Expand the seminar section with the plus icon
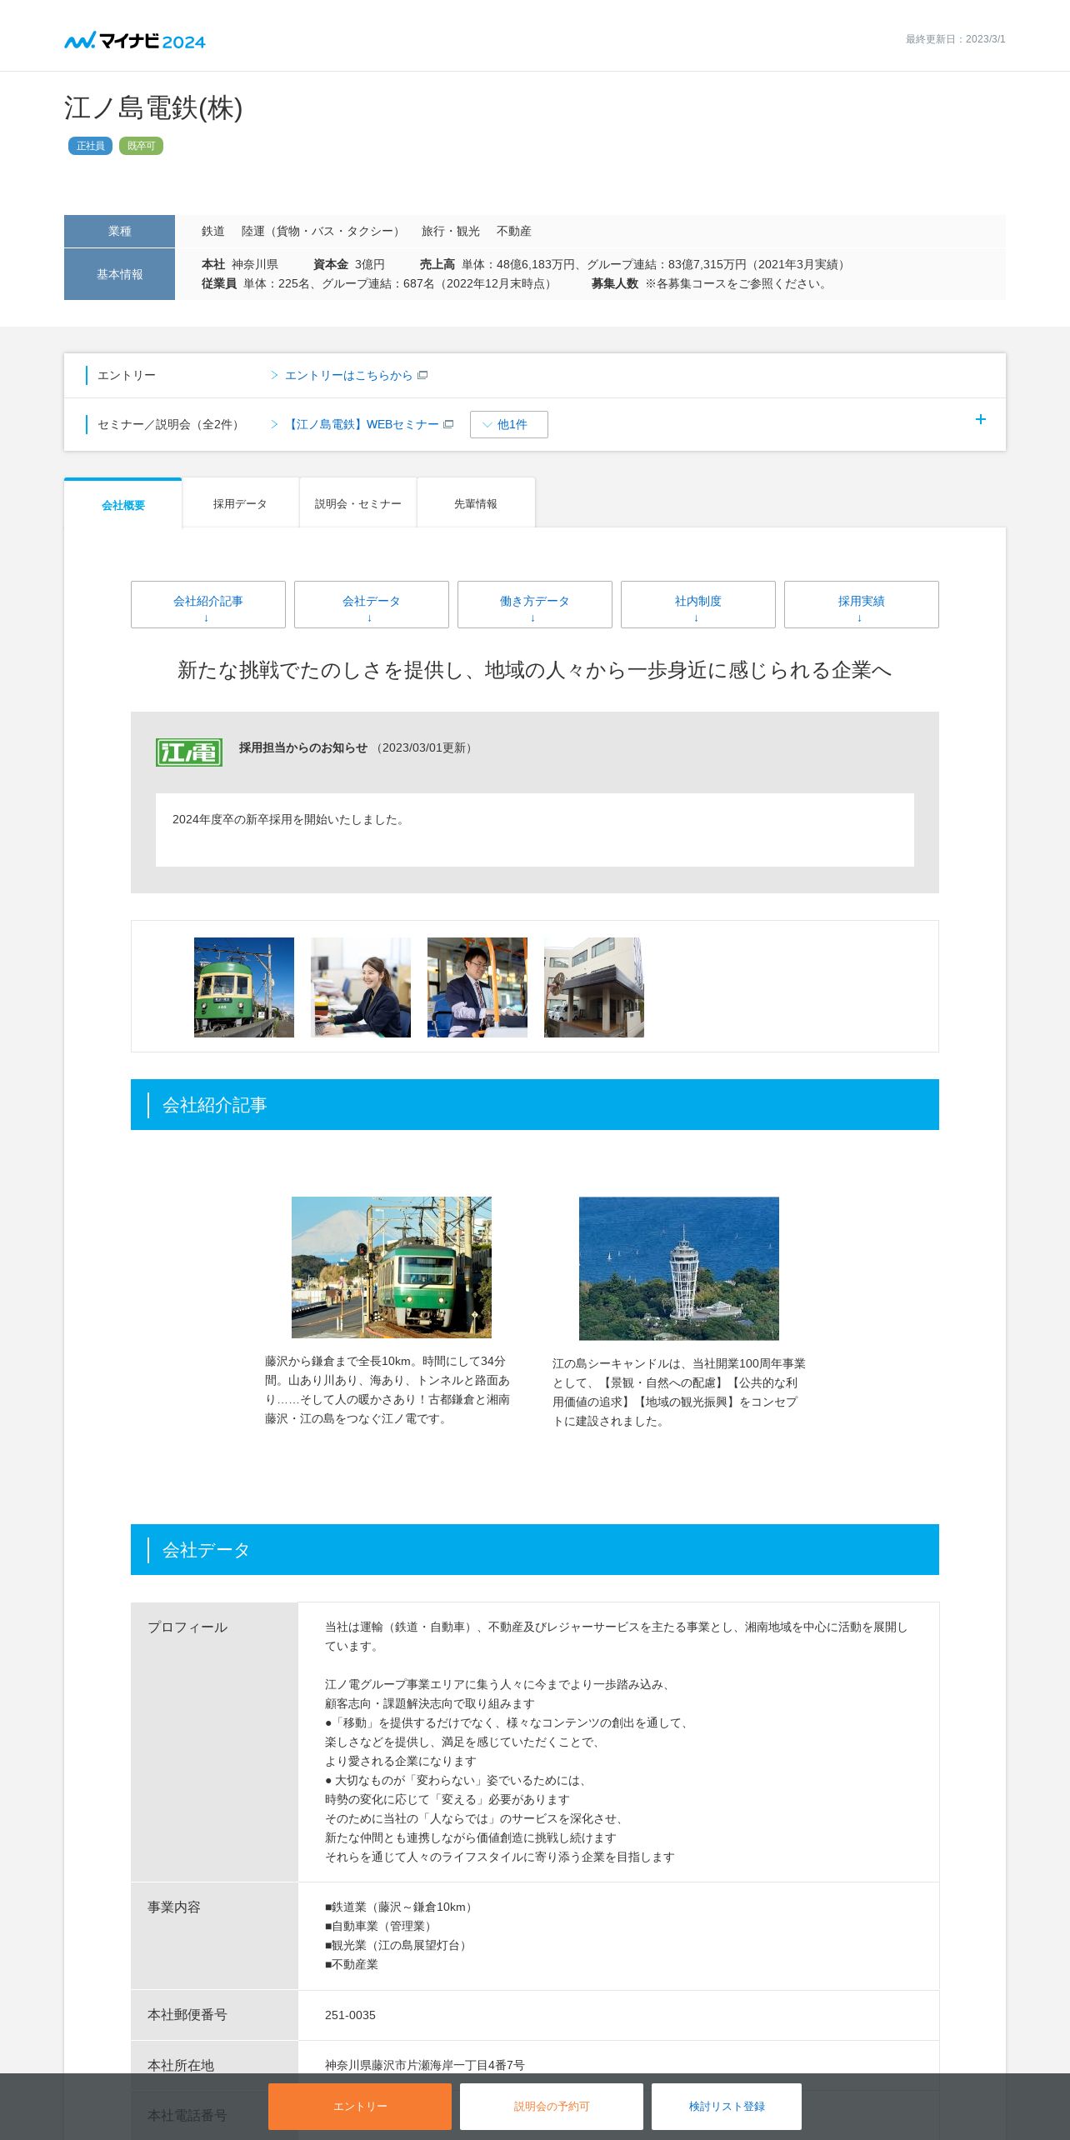The width and height of the screenshot is (1070, 2140). coord(981,419)
